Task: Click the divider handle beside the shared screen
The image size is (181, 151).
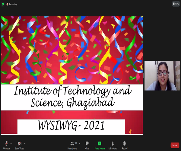Action: [x=144, y=75]
